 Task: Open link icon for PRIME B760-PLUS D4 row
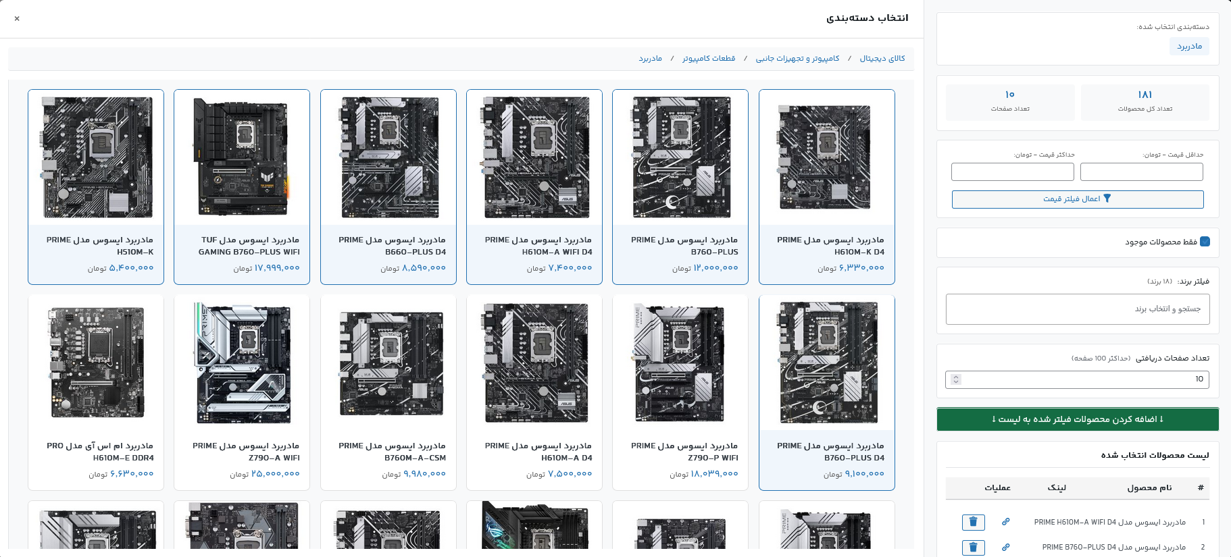point(1005,547)
